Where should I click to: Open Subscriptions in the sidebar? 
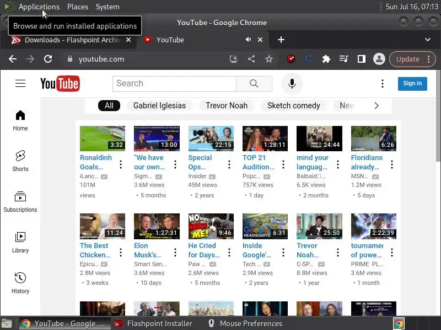pos(20,202)
